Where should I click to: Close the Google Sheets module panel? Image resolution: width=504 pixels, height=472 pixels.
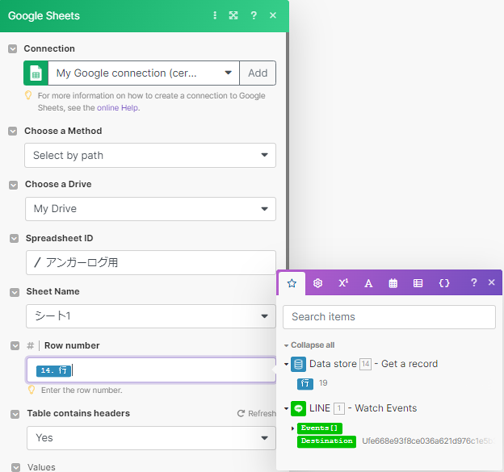pyautogui.click(x=273, y=15)
